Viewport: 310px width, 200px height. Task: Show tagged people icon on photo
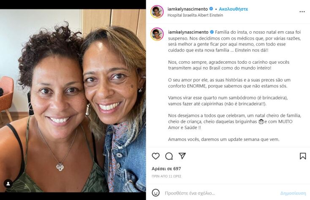click(8, 184)
